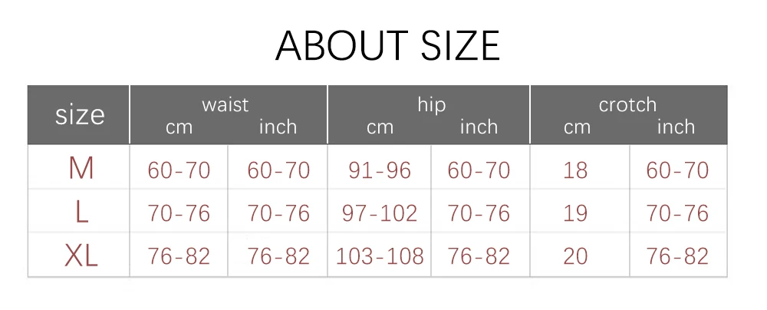Image resolution: width=767 pixels, height=310 pixels.
Task: Click the size column header
Action: 80,114
